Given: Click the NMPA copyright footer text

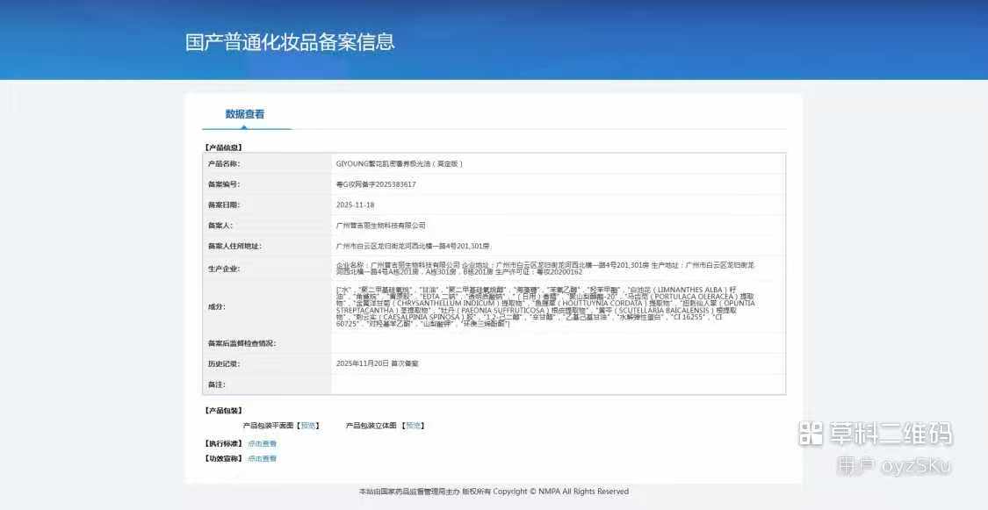Looking at the screenshot, I should tap(494, 491).
